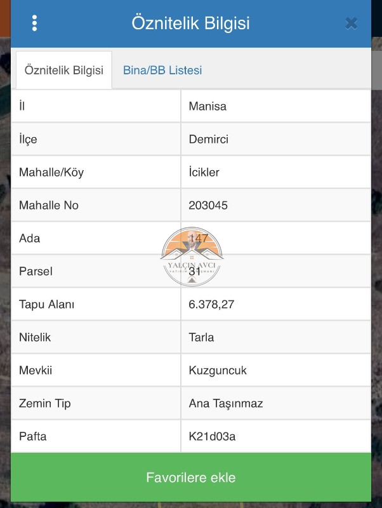Click the Manisa province value
Image resolution: width=382 pixels, height=508 pixels.
click(207, 106)
